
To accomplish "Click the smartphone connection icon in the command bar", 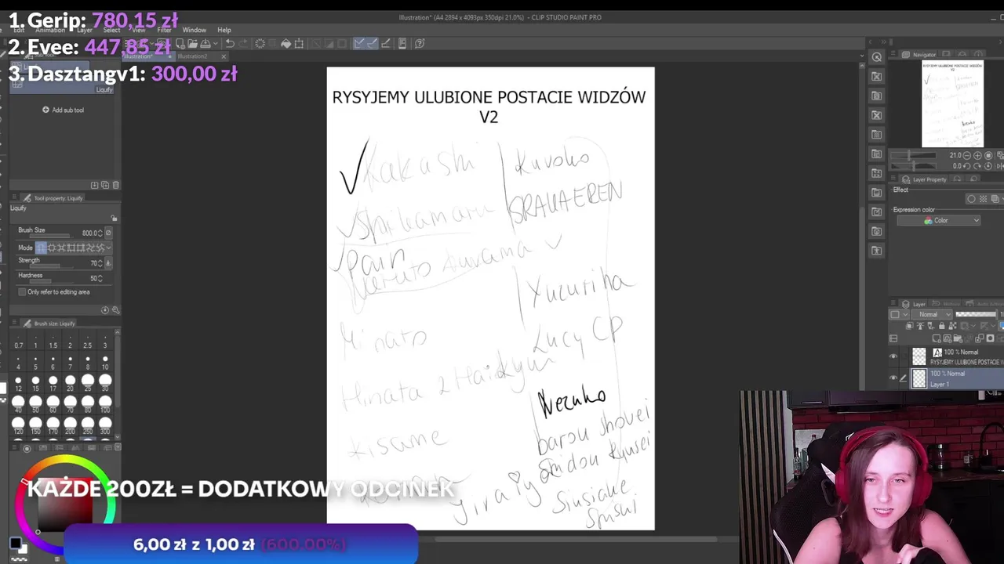I will (x=402, y=44).
